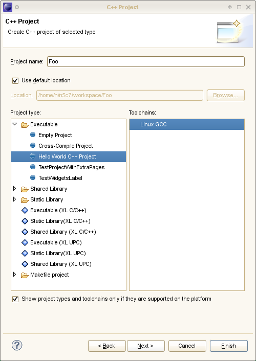This screenshot has height=361, width=256.
Task: Select Empty Project type
Action: (55, 135)
